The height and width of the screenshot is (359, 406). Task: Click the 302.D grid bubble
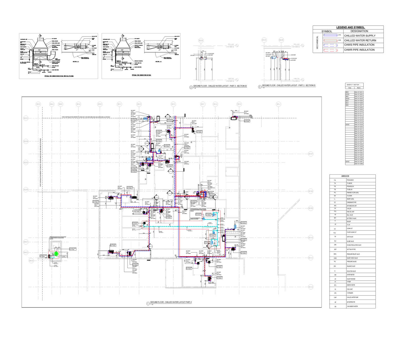(38, 104)
